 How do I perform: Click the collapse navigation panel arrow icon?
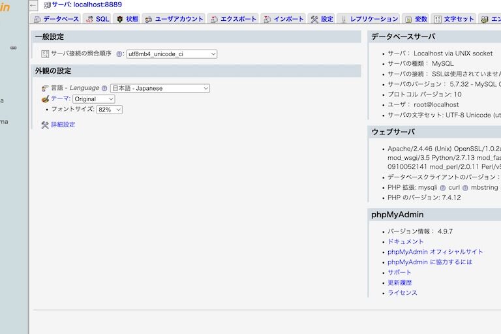(33, 5)
